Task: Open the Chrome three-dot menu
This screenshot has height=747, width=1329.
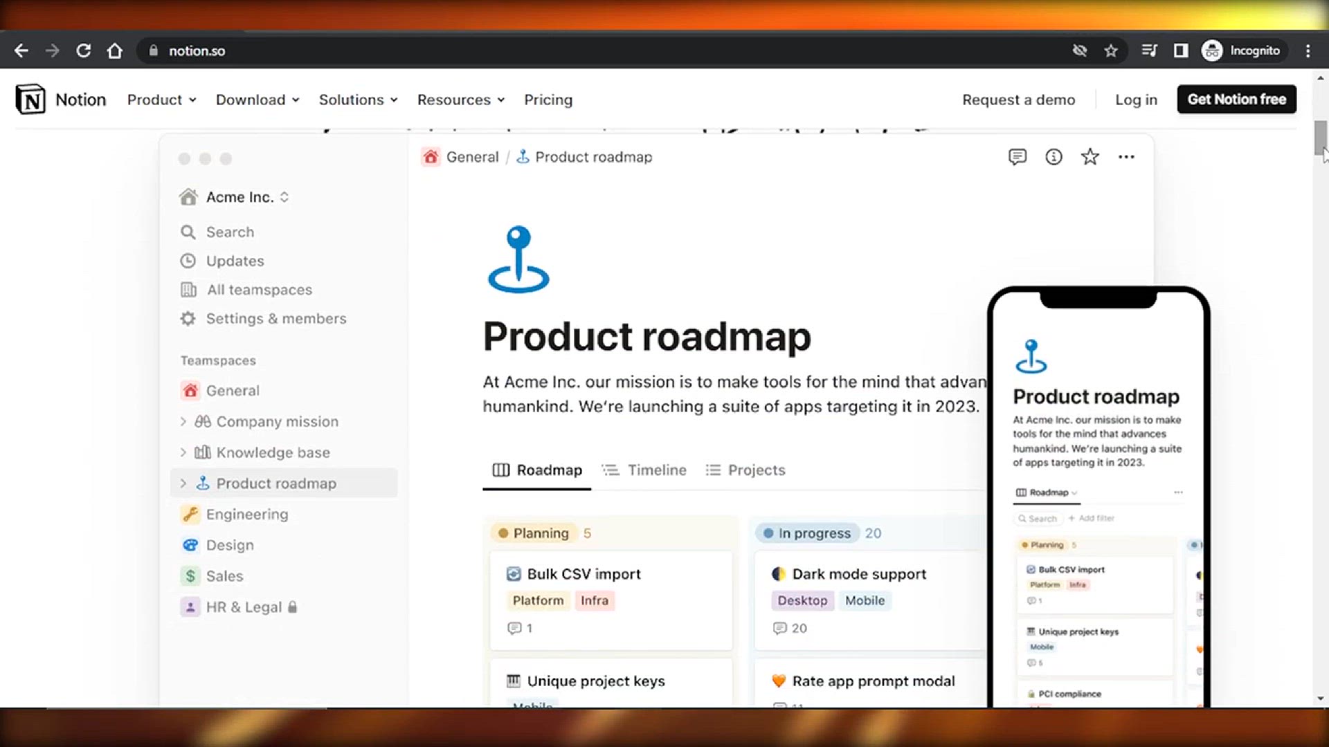Action: click(1308, 50)
